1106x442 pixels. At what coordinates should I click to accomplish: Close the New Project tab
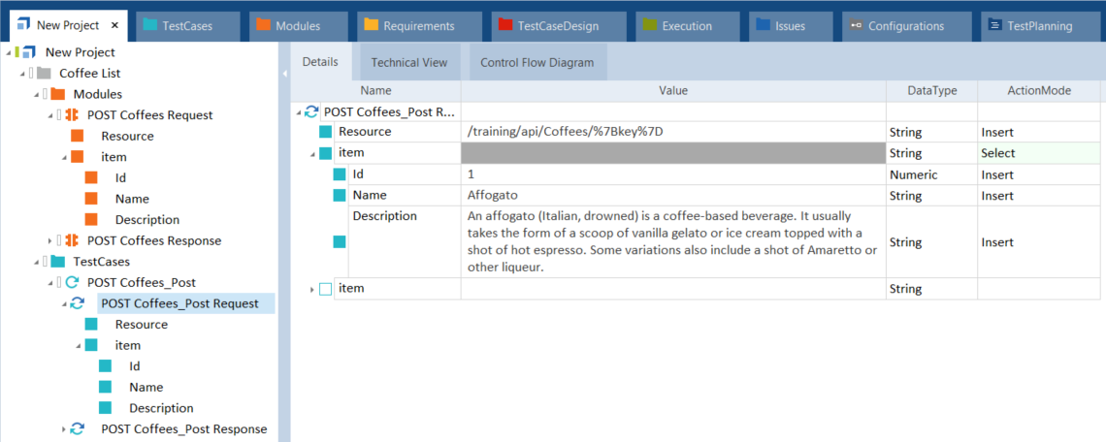(x=114, y=26)
